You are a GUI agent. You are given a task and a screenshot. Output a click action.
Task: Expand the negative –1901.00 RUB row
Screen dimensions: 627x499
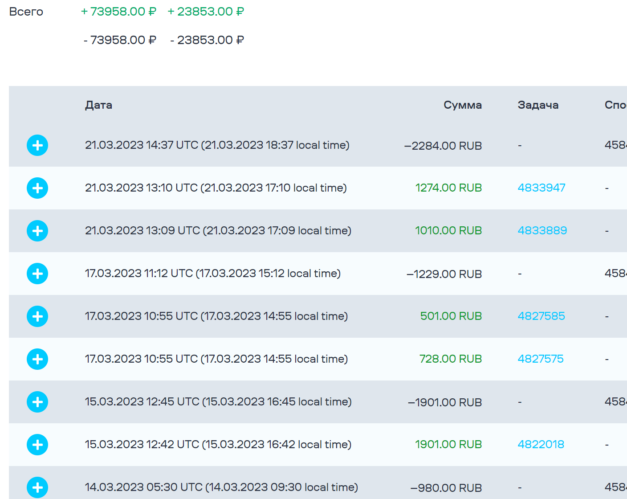pos(37,402)
